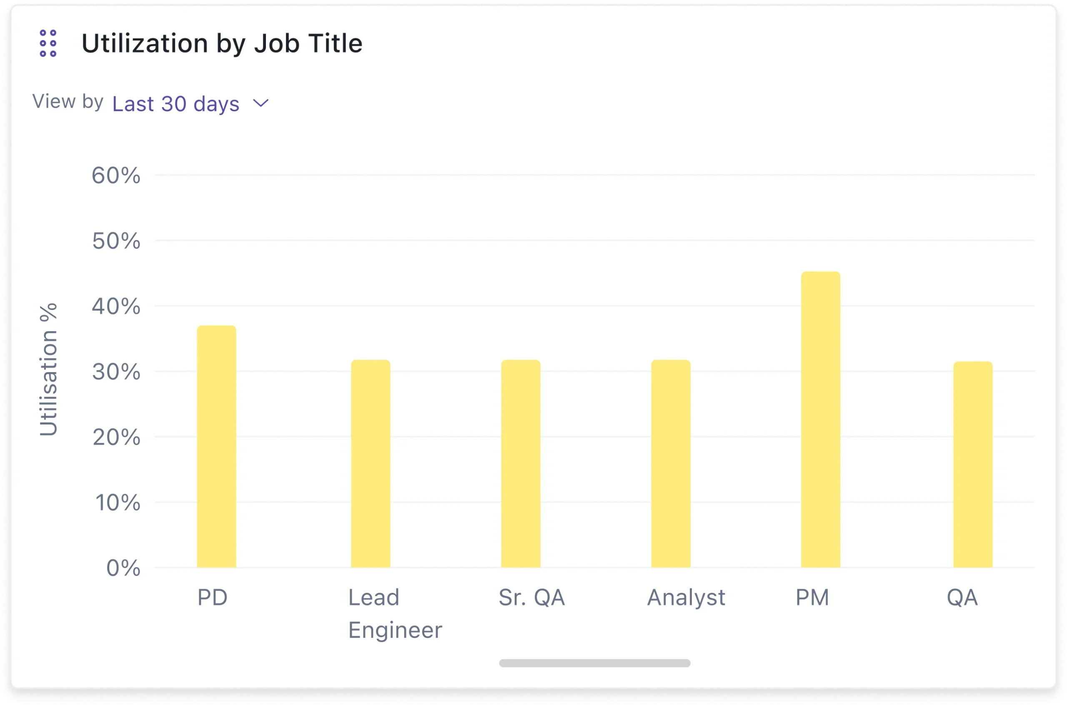Viewport: 1067px width, 705px height.
Task: Click the Utilisation % y-axis title
Action: (49, 369)
